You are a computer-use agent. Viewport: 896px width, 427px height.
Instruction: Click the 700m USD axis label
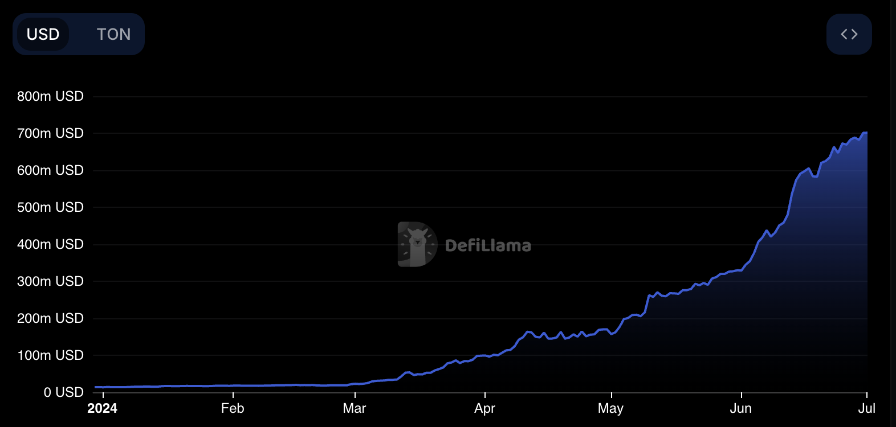pyautogui.click(x=50, y=133)
